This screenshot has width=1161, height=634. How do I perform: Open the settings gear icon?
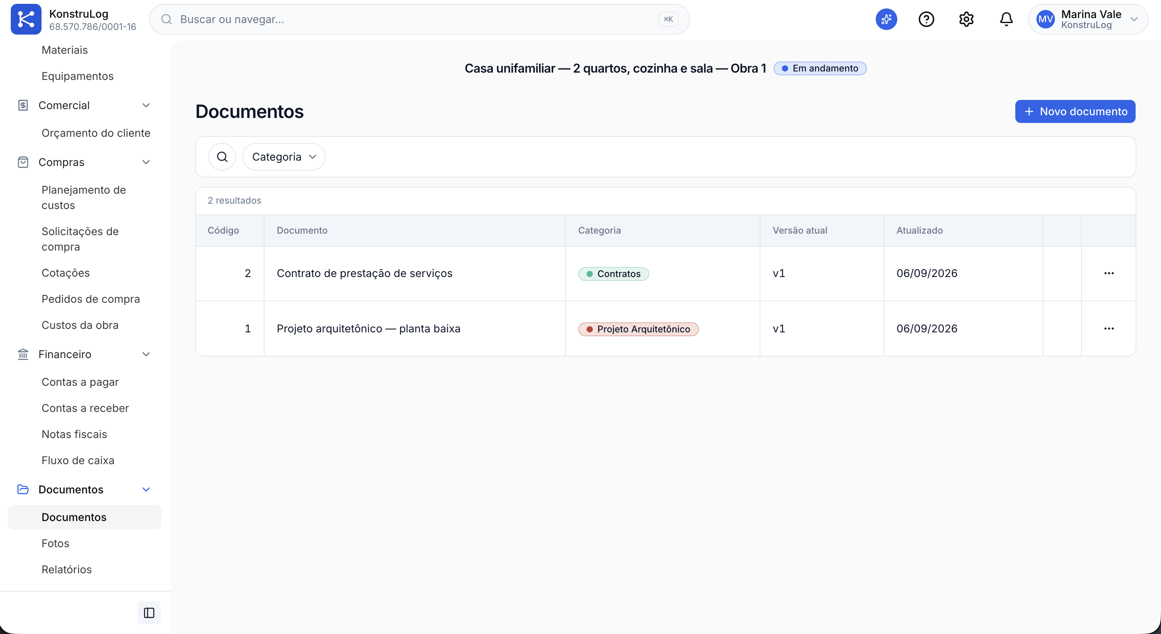click(x=966, y=19)
